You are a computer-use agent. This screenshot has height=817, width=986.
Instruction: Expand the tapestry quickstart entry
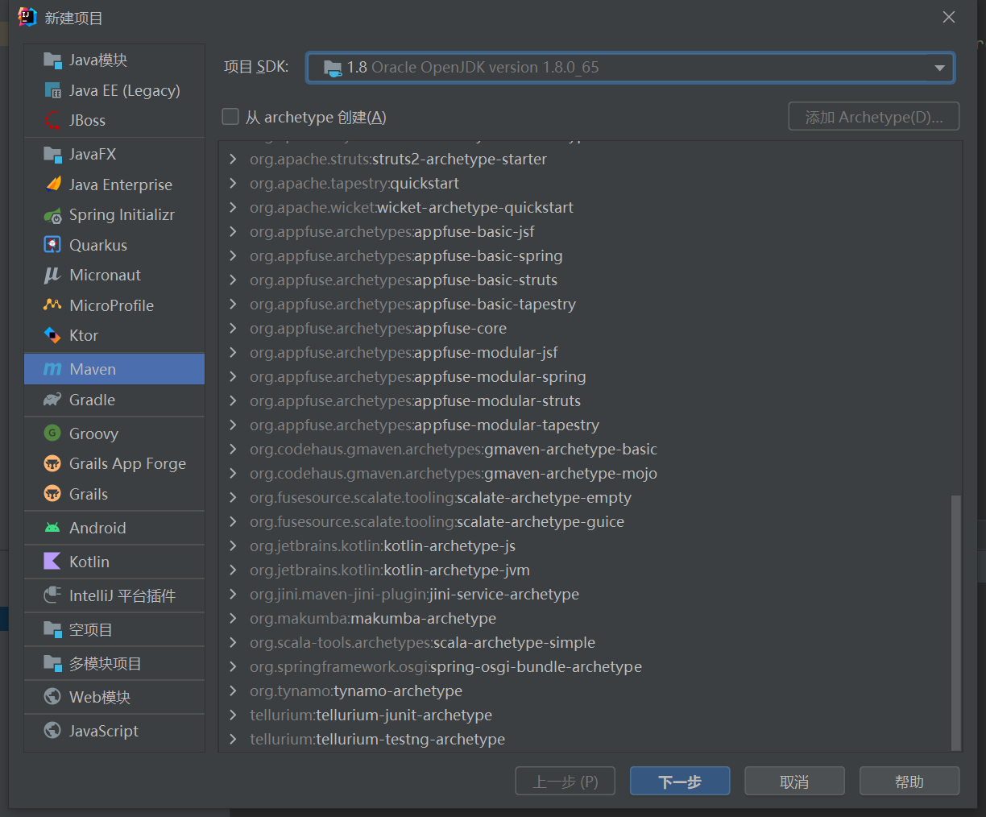click(x=233, y=184)
